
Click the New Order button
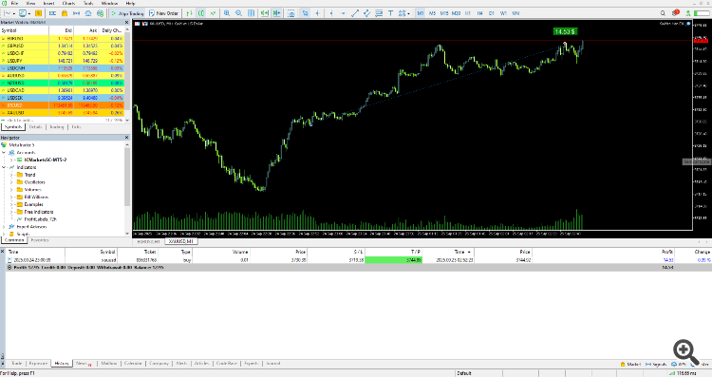[x=163, y=13]
